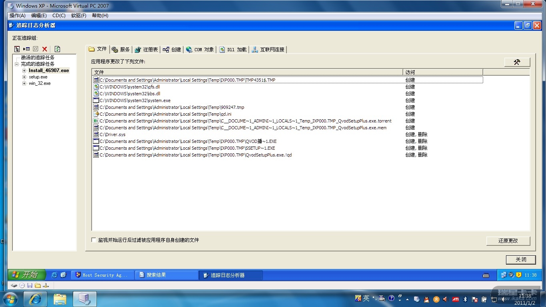Open Internet Explorer from Windows 7 taskbar
546x307 pixels.
click(35, 299)
